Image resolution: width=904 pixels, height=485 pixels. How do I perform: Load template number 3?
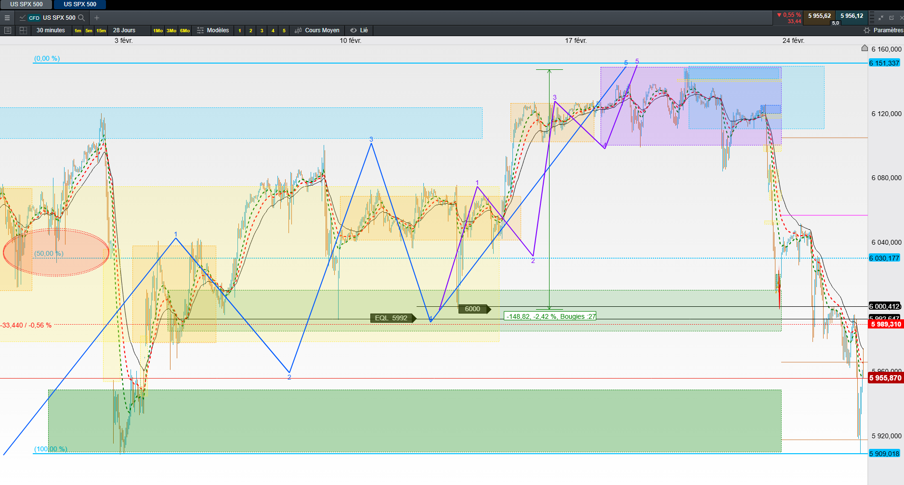click(262, 31)
